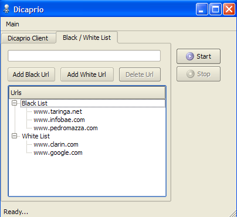
Task: Click the Dicaprio app icon in title bar
Action: click(x=6, y=9)
